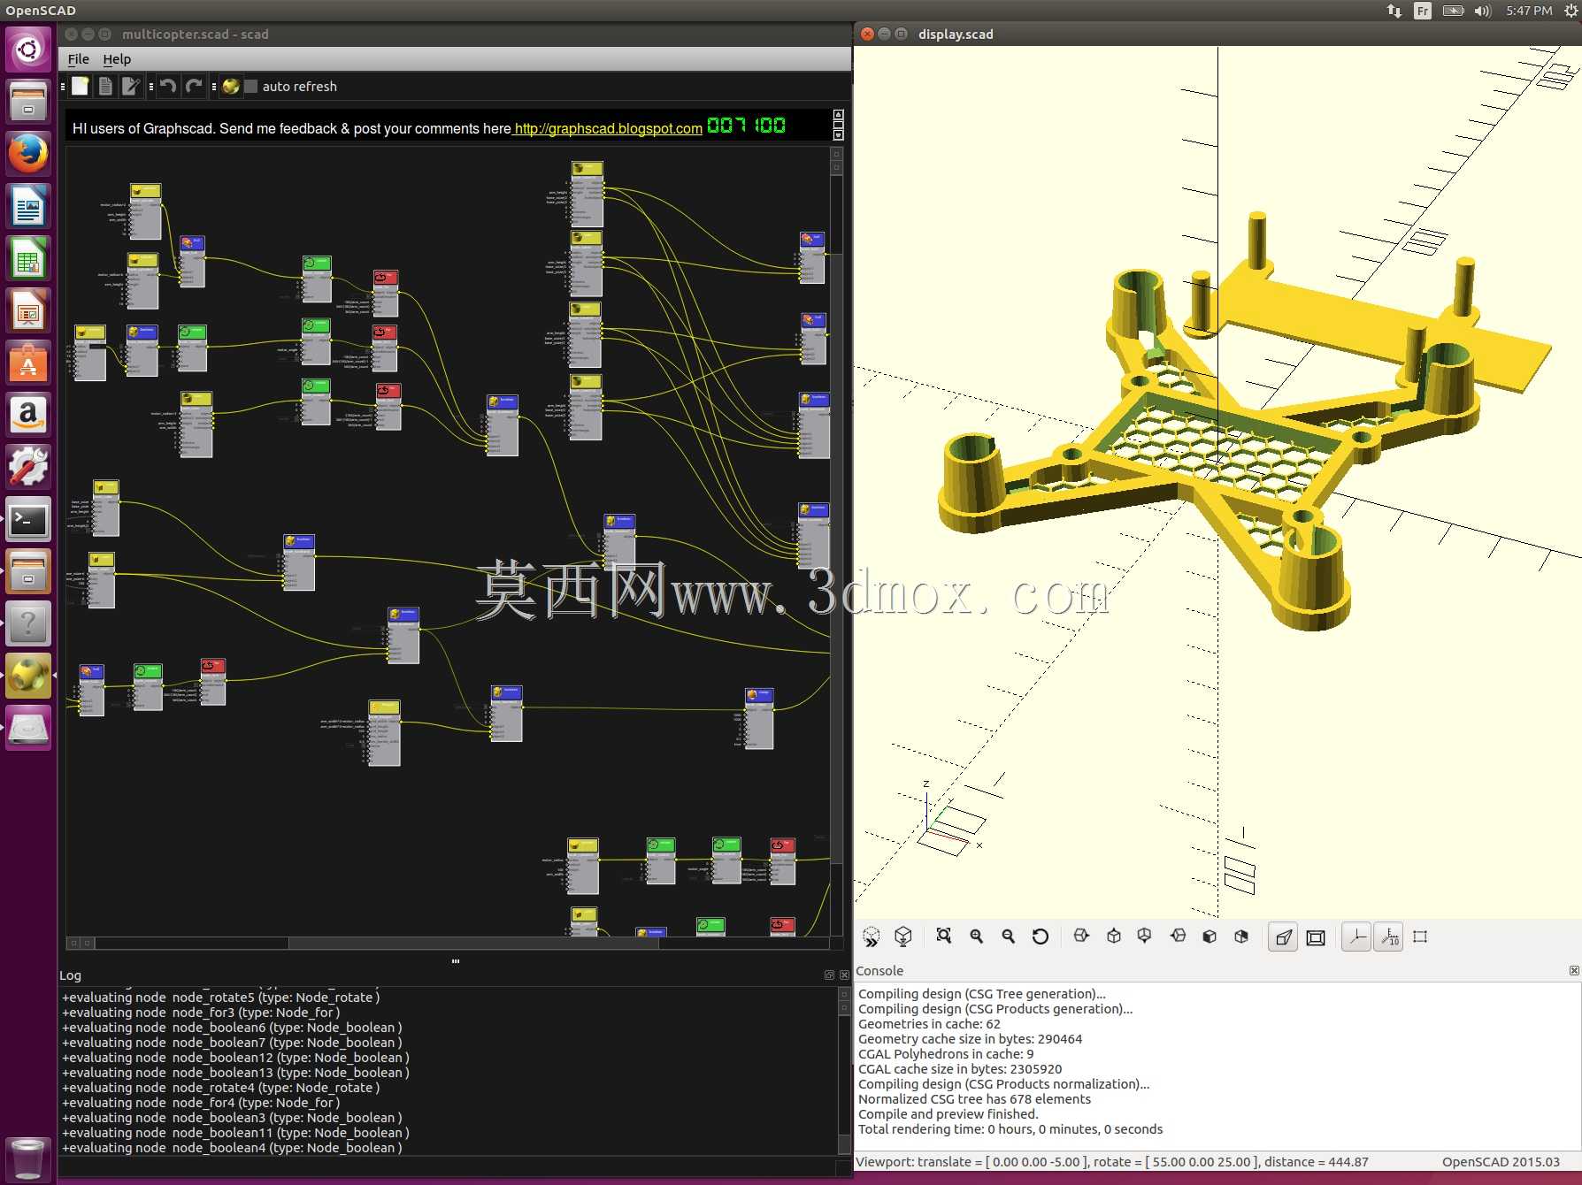Open the network indicator menu
The width and height of the screenshot is (1582, 1185).
pyautogui.click(x=1394, y=11)
